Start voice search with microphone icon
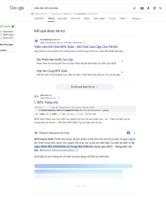The image size is (166, 198). (148, 8)
